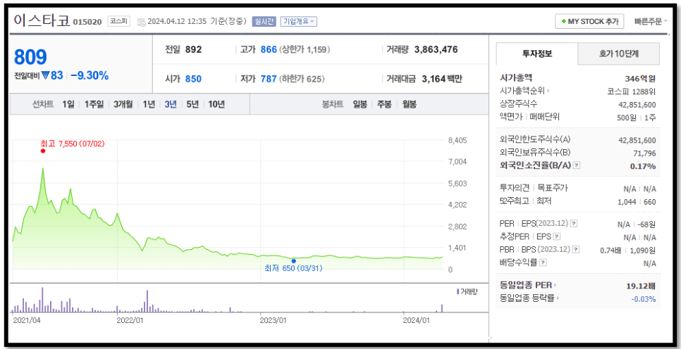The height and width of the screenshot is (349, 681).
Task: Open the 기업개요 dropdown
Action: tap(299, 21)
